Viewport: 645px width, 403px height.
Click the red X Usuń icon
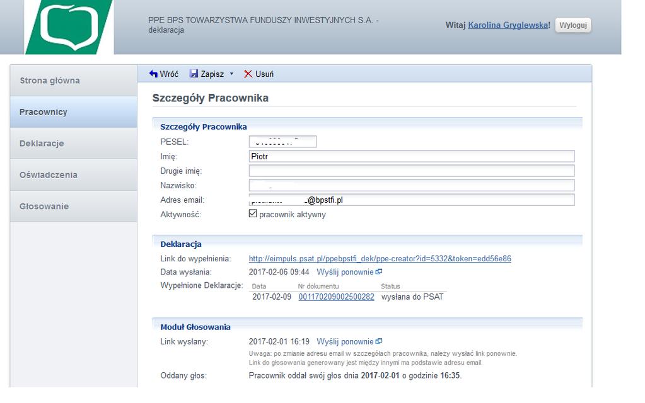(x=248, y=74)
